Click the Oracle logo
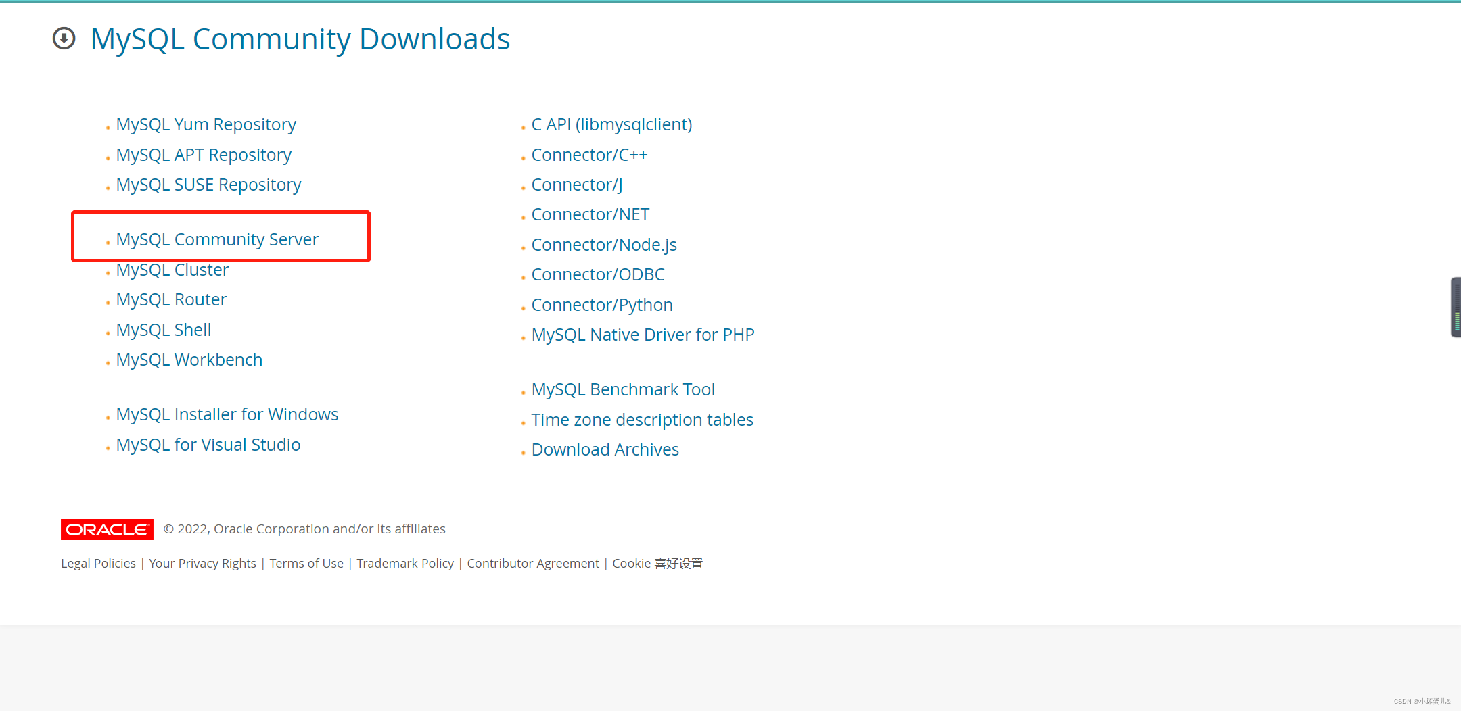 107,529
